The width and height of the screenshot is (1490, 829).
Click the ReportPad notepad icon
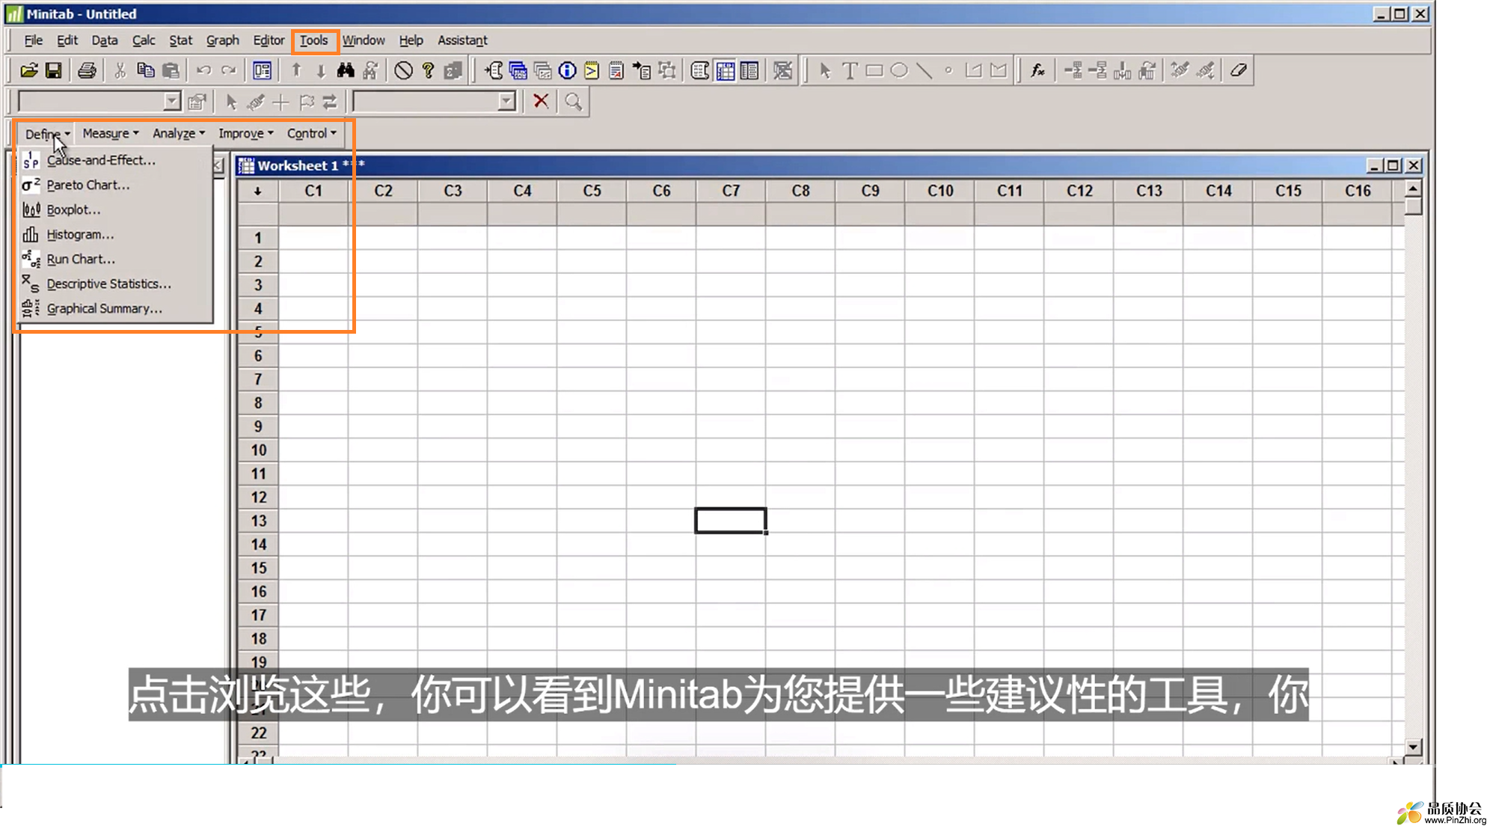point(616,70)
